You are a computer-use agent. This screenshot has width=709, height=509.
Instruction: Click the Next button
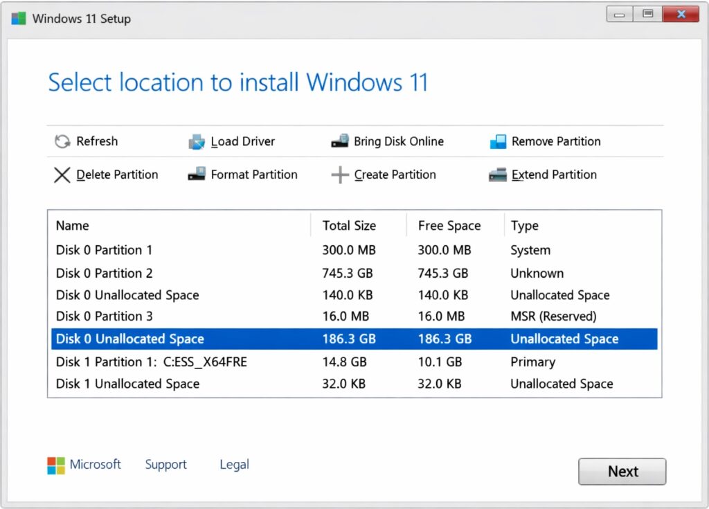click(x=622, y=472)
